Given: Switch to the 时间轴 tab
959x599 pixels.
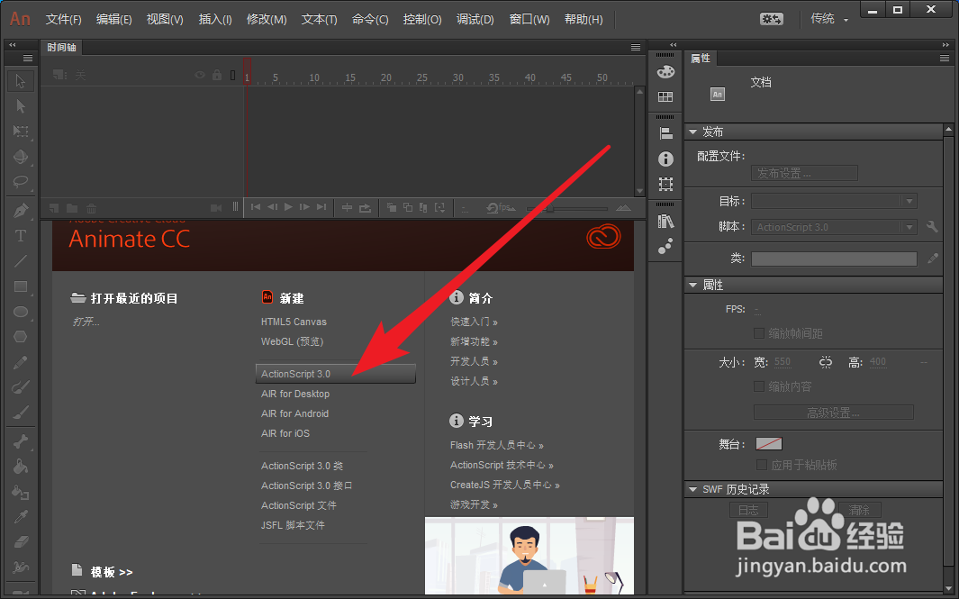Looking at the screenshot, I should 61,47.
